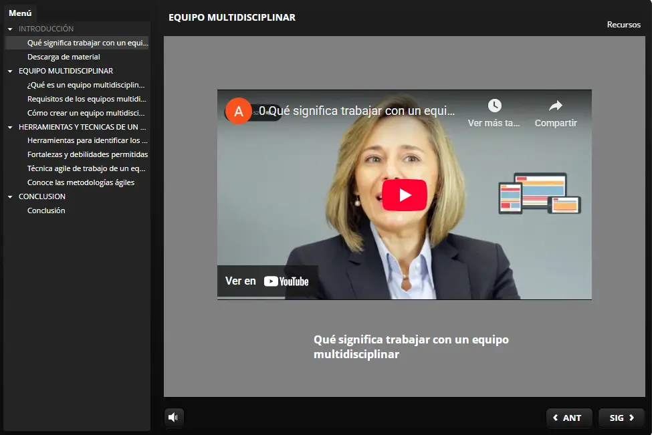Viewport: 652px width, 435px height.
Task: Select the Conclusión lesson item
Action: click(x=46, y=210)
